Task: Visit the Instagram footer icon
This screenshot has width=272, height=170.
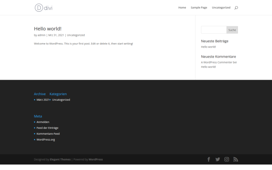Action: tap(227, 159)
